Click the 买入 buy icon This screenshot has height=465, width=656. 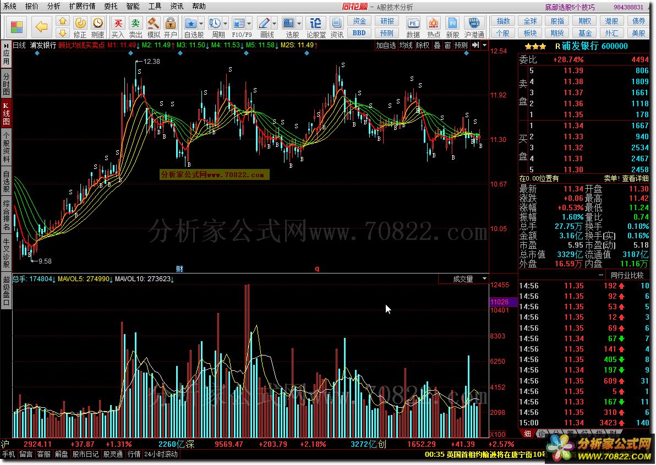pos(118,28)
